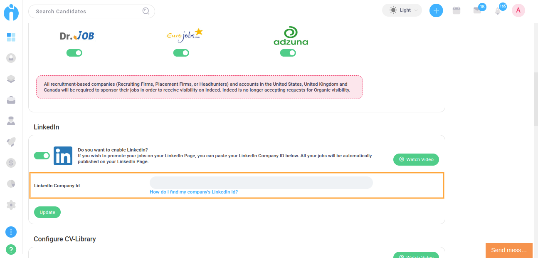Open 'How do I find my company's LinkedIn Id?' link
Viewport: 538px width, 258px height.
194,192
